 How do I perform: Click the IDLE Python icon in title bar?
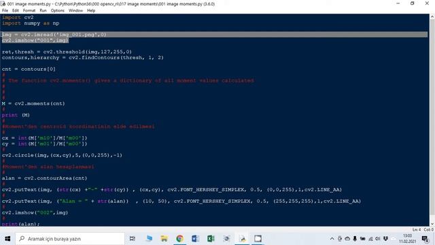(x=3, y=3)
